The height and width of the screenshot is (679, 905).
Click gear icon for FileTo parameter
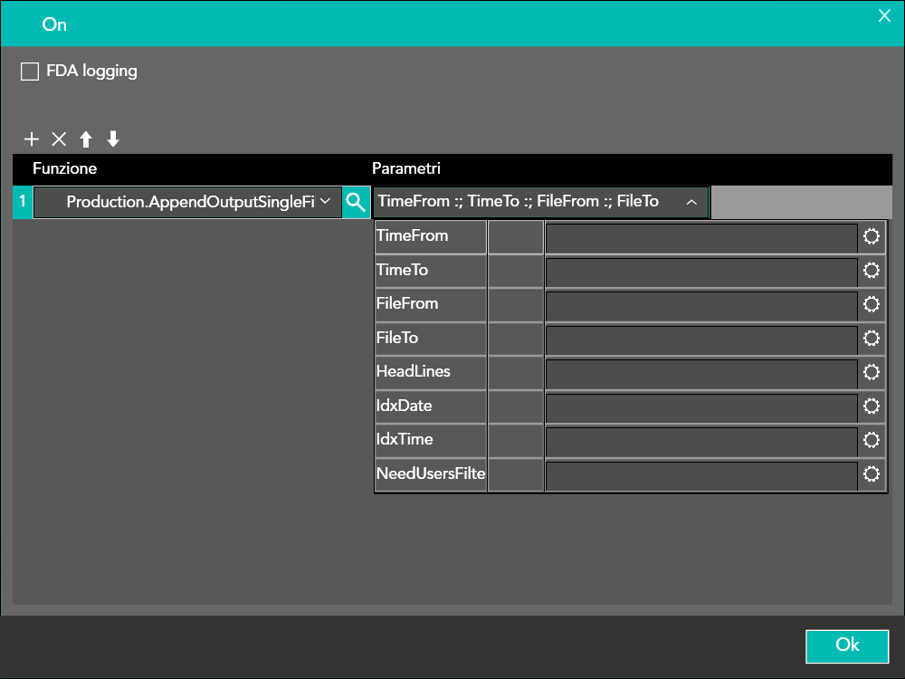tap(872, 339)
